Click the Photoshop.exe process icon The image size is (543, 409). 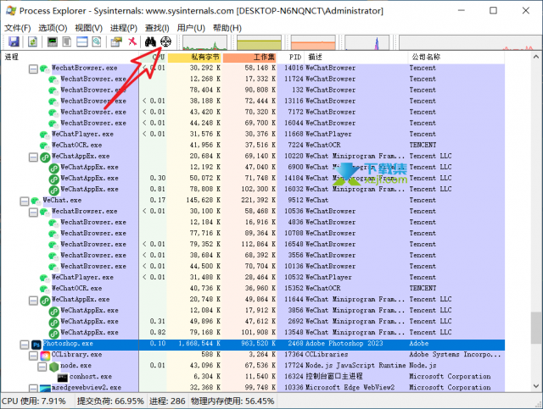pos(36,345)
